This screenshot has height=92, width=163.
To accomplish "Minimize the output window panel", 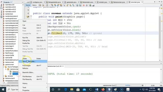I will tap(161, 63).
